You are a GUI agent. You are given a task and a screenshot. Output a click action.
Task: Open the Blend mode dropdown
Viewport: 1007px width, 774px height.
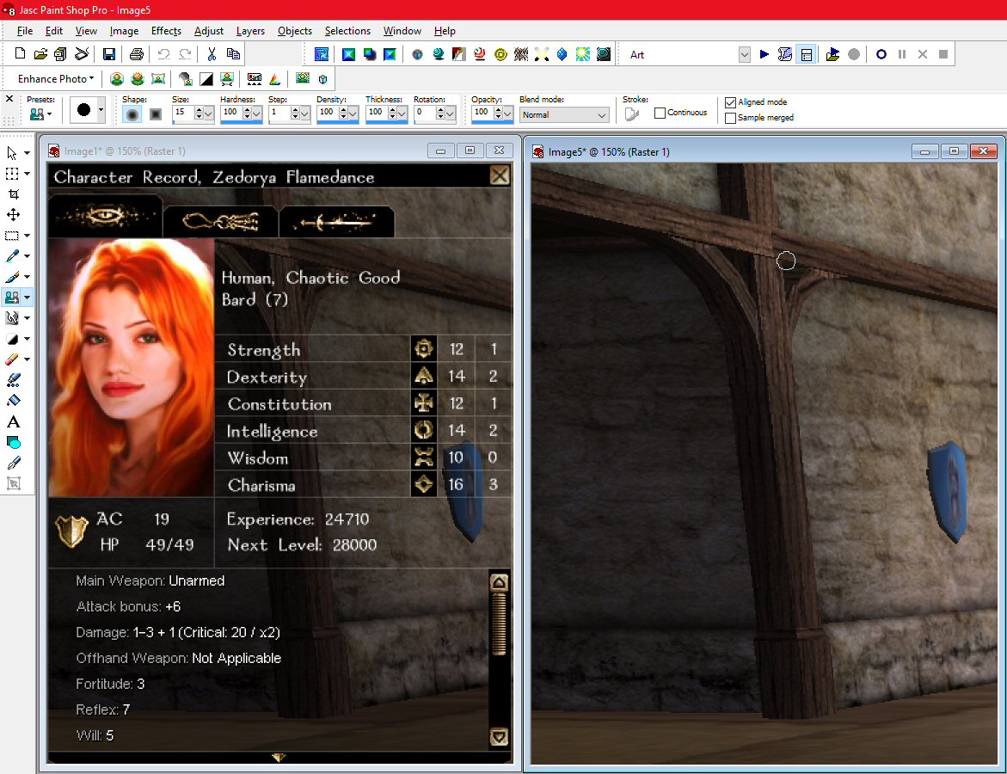click(x=564, y=114)
